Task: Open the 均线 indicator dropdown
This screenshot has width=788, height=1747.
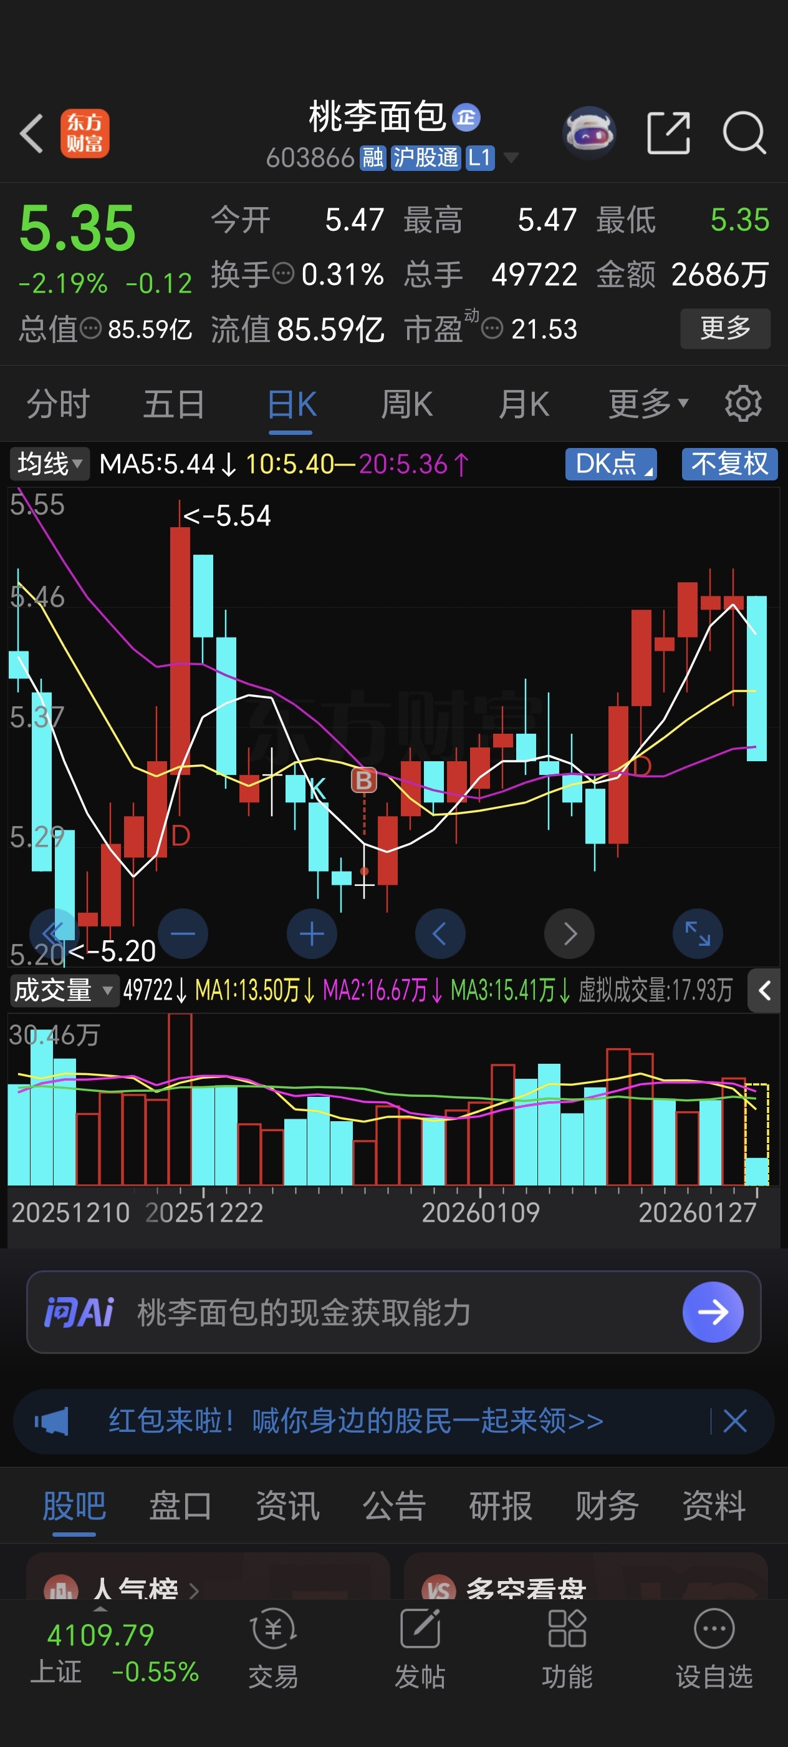Action: coord(49,465)
